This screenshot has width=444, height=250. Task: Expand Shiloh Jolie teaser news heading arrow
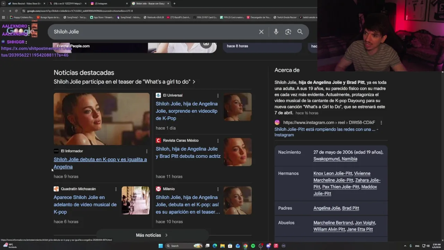click(x=194, y=82)
